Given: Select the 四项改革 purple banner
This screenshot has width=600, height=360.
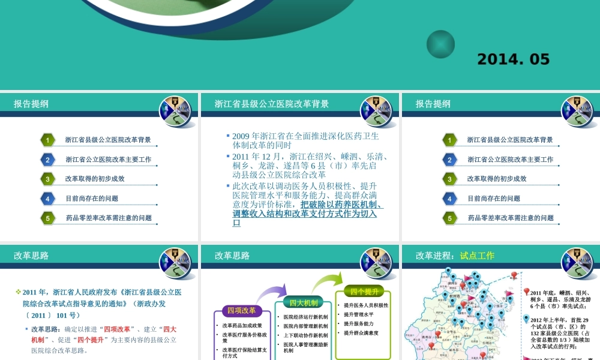Looking at the screenshot, I should (x=241, y=310).
